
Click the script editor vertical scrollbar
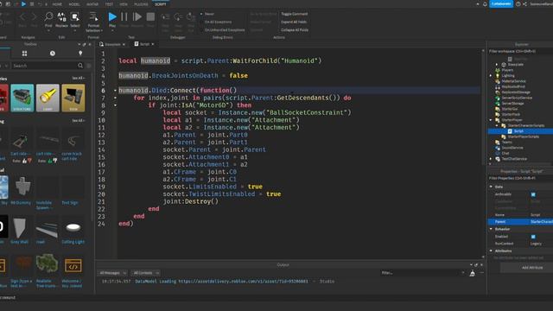tap(483, 107)
